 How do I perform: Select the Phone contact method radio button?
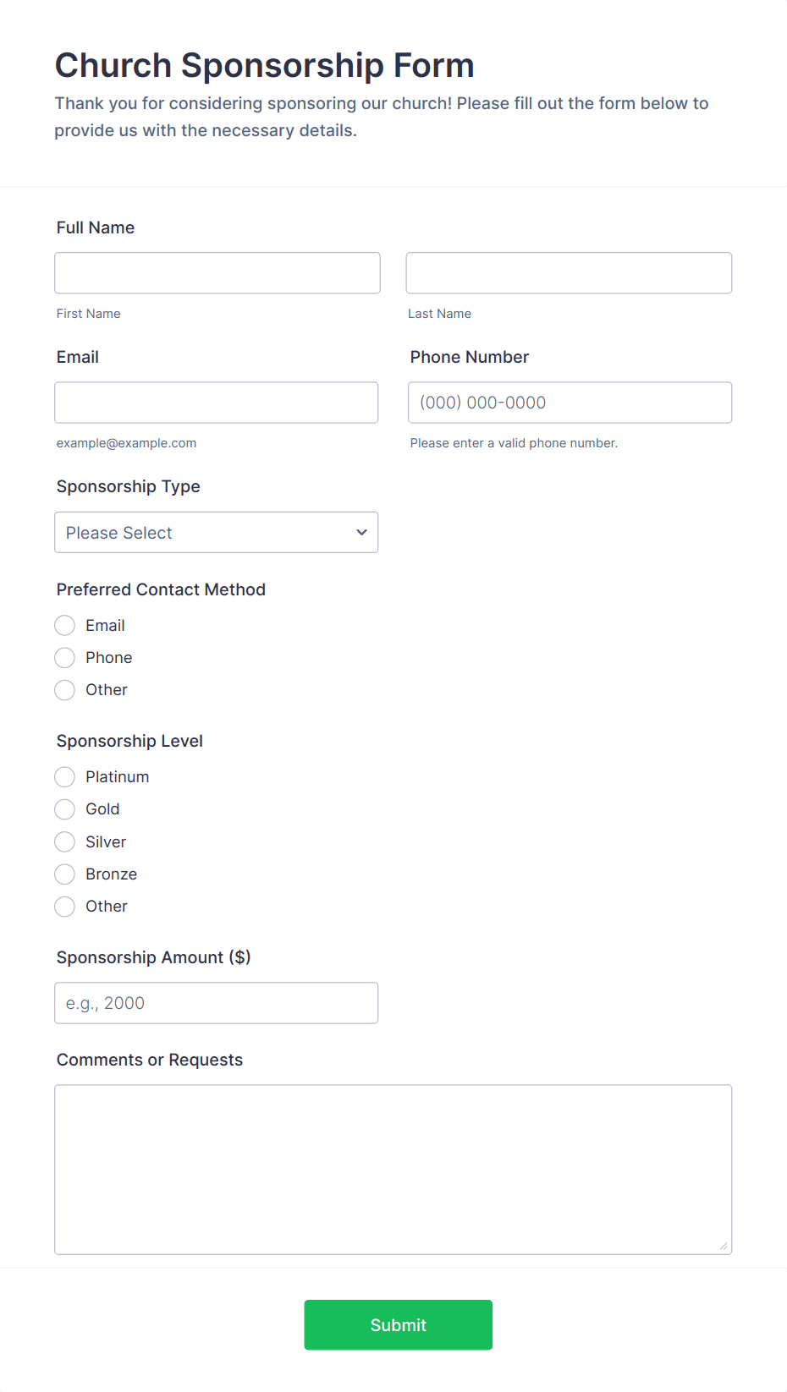(64, 657)
